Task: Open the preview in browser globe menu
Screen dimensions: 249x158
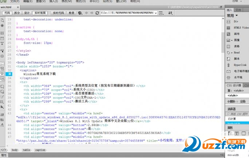Action: [x=80, y=13]
